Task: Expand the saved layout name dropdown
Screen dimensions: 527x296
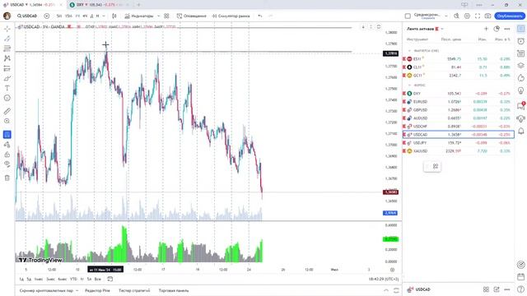Action: [446, 16]
